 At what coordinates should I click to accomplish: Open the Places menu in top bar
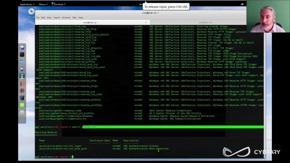[43, 4]
